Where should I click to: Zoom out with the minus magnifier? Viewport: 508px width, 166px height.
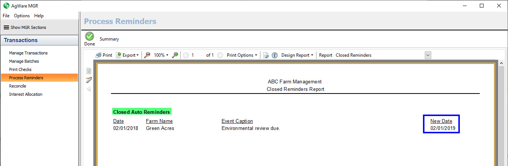tap(148, 55)
